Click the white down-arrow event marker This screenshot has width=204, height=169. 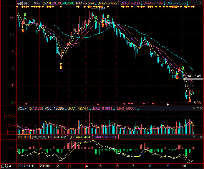coord(168,104)
